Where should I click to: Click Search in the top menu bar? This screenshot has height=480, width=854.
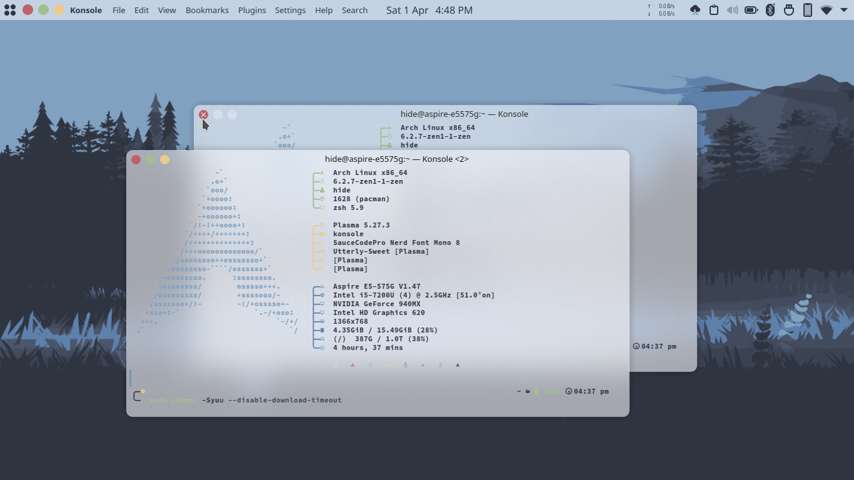[354, 10]
